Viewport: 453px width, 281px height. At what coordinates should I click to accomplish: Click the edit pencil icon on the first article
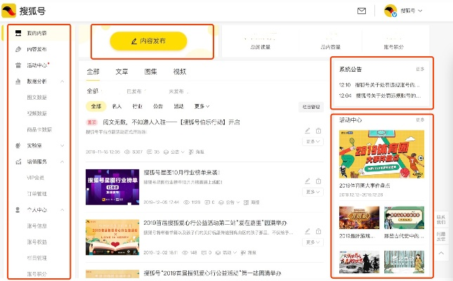point(308,131)
